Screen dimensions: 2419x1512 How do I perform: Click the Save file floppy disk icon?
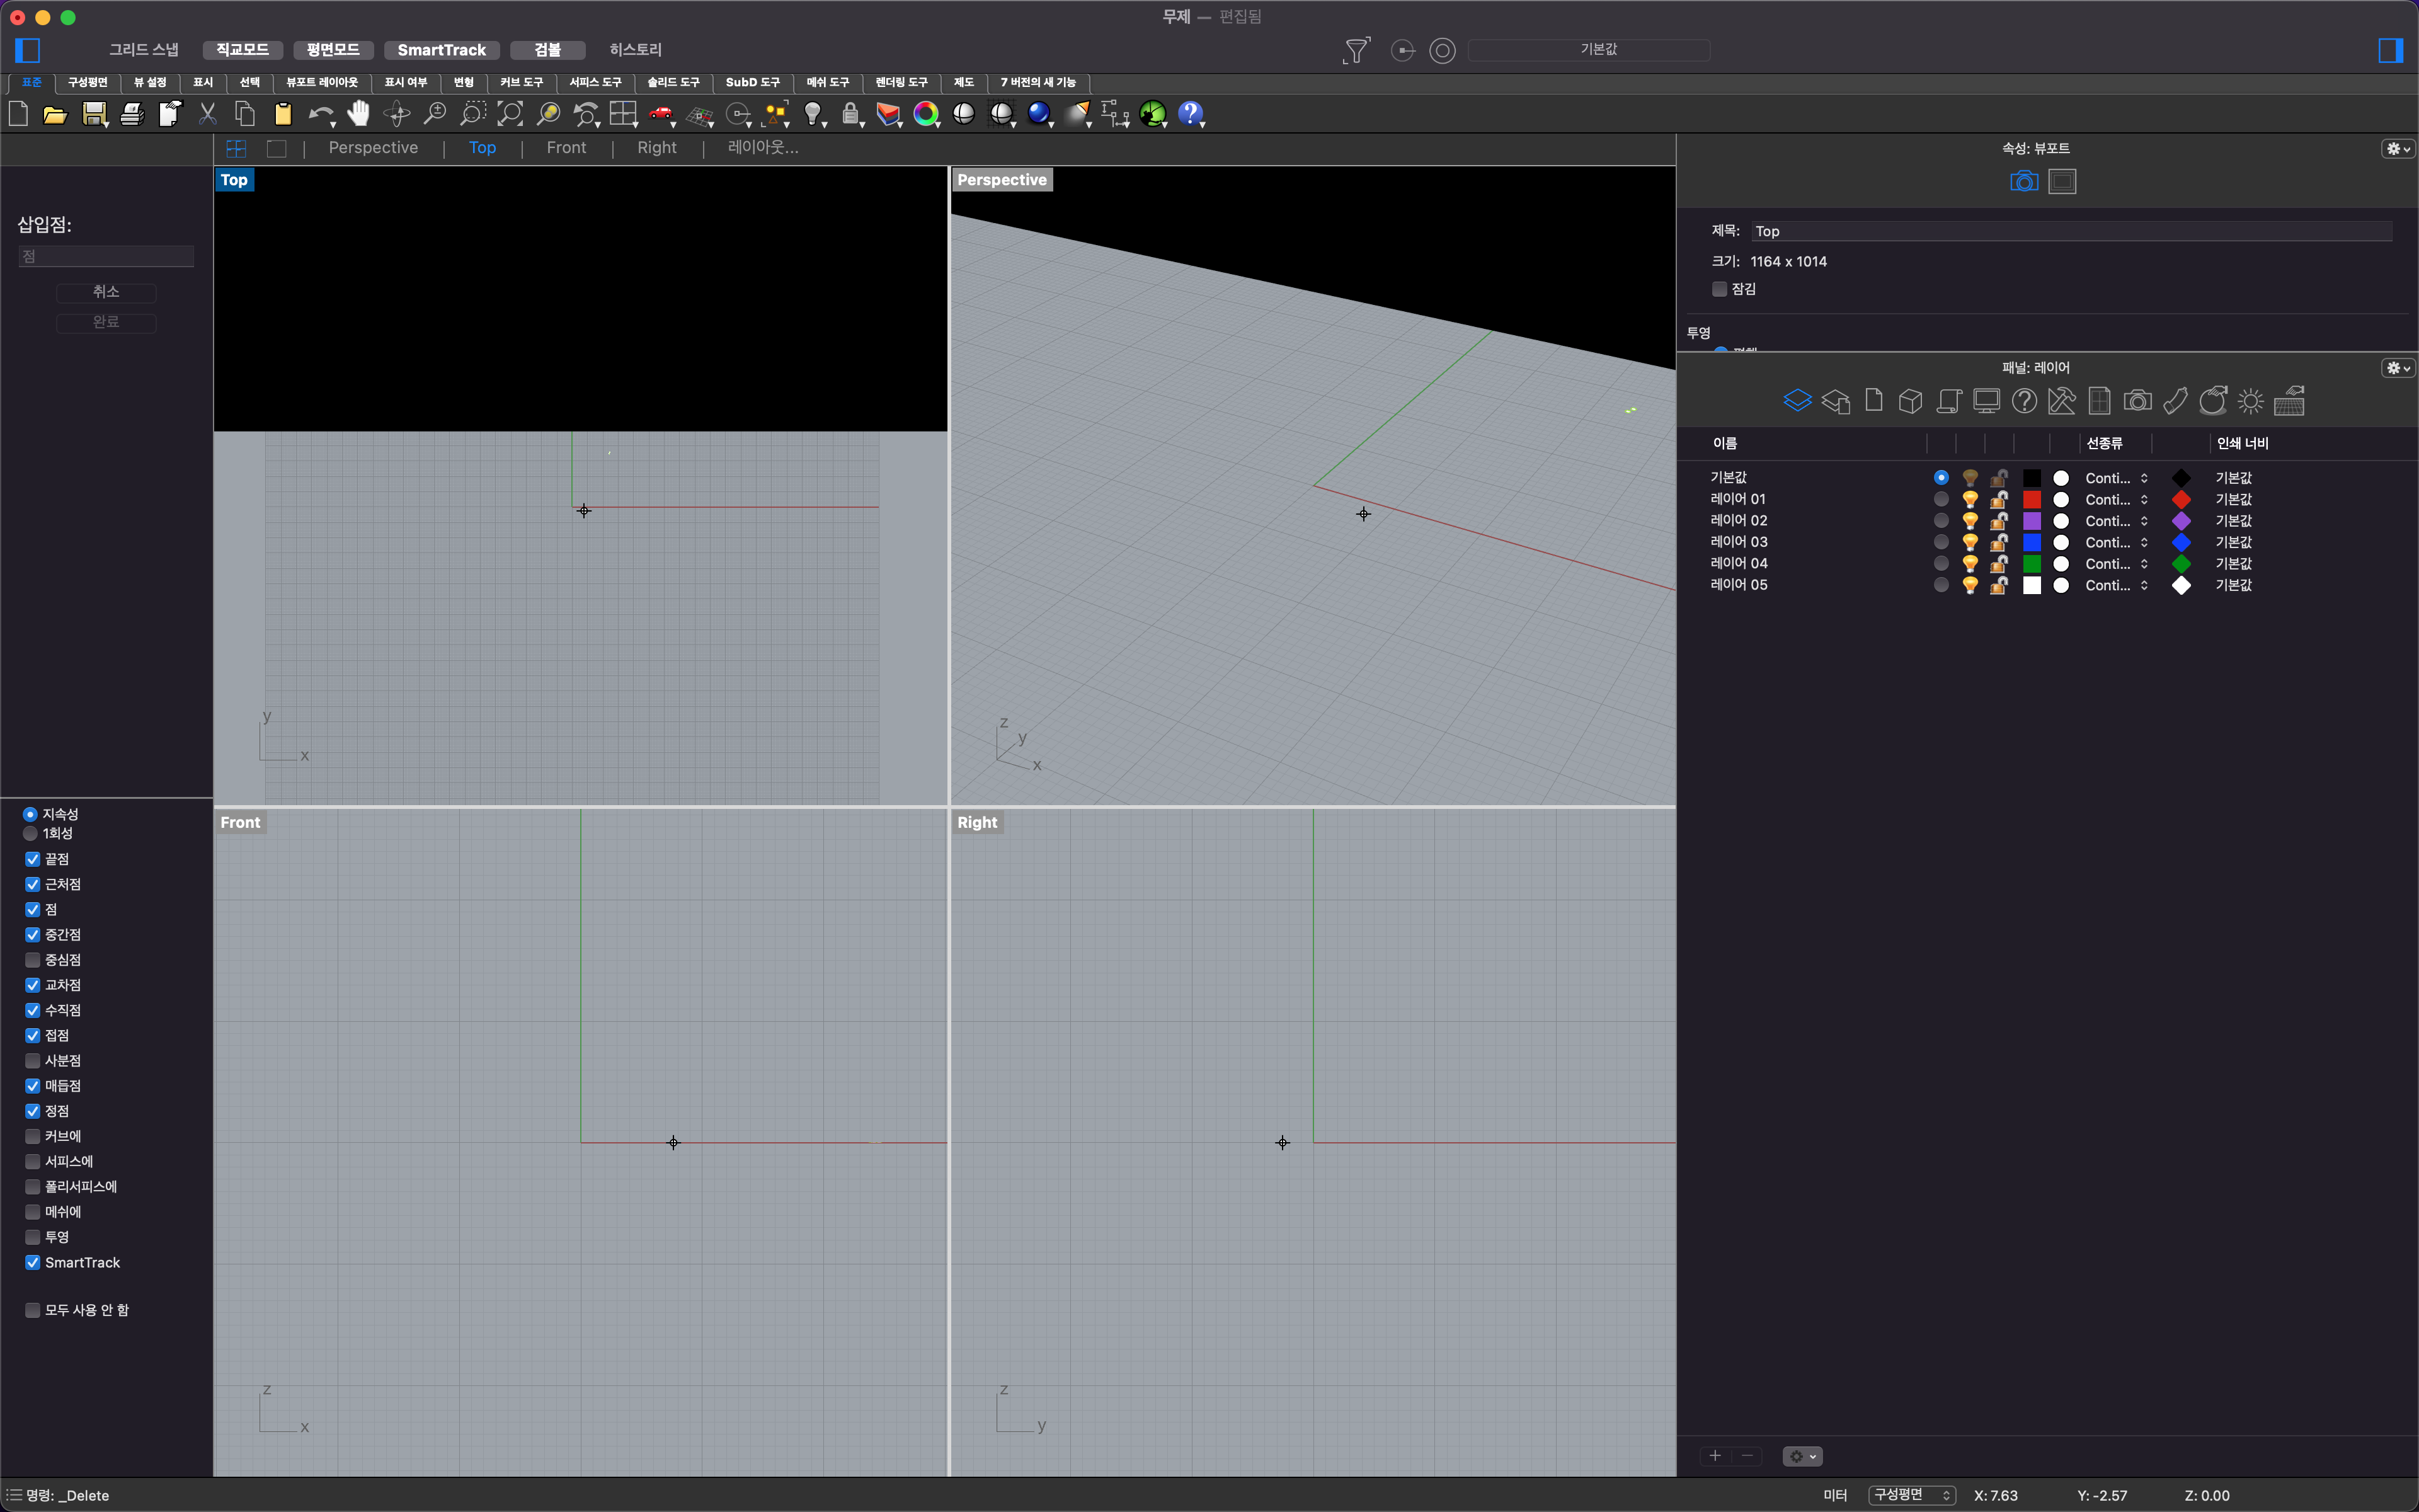click(94, 114)
